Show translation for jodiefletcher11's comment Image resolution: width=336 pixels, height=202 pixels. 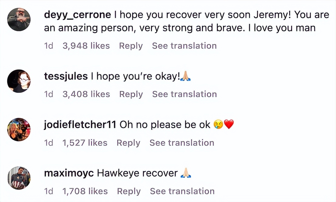[x=182, y=143]
